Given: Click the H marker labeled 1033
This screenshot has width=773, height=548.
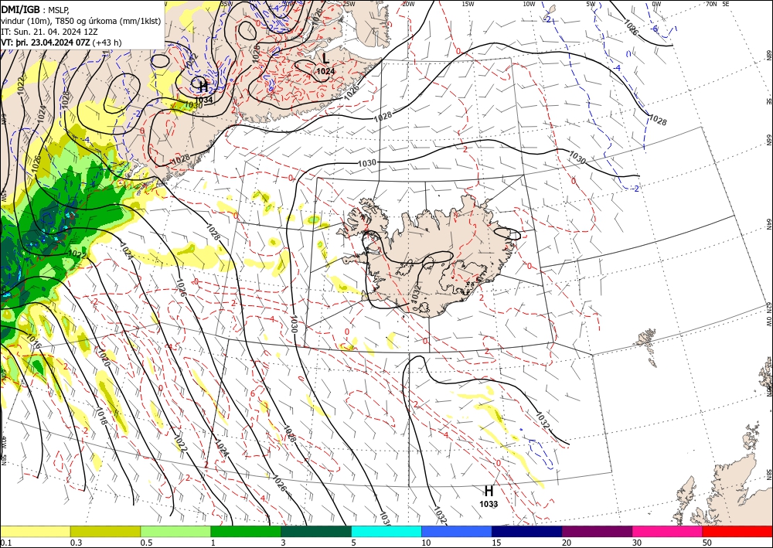Looking at the screenshot, I should tap(489, 491).
